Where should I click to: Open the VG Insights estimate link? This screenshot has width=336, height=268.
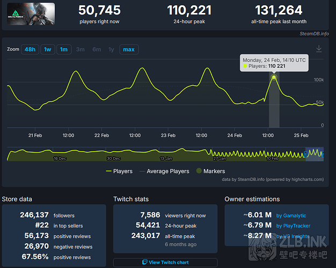pyautogui.click(x=293, y=236)
